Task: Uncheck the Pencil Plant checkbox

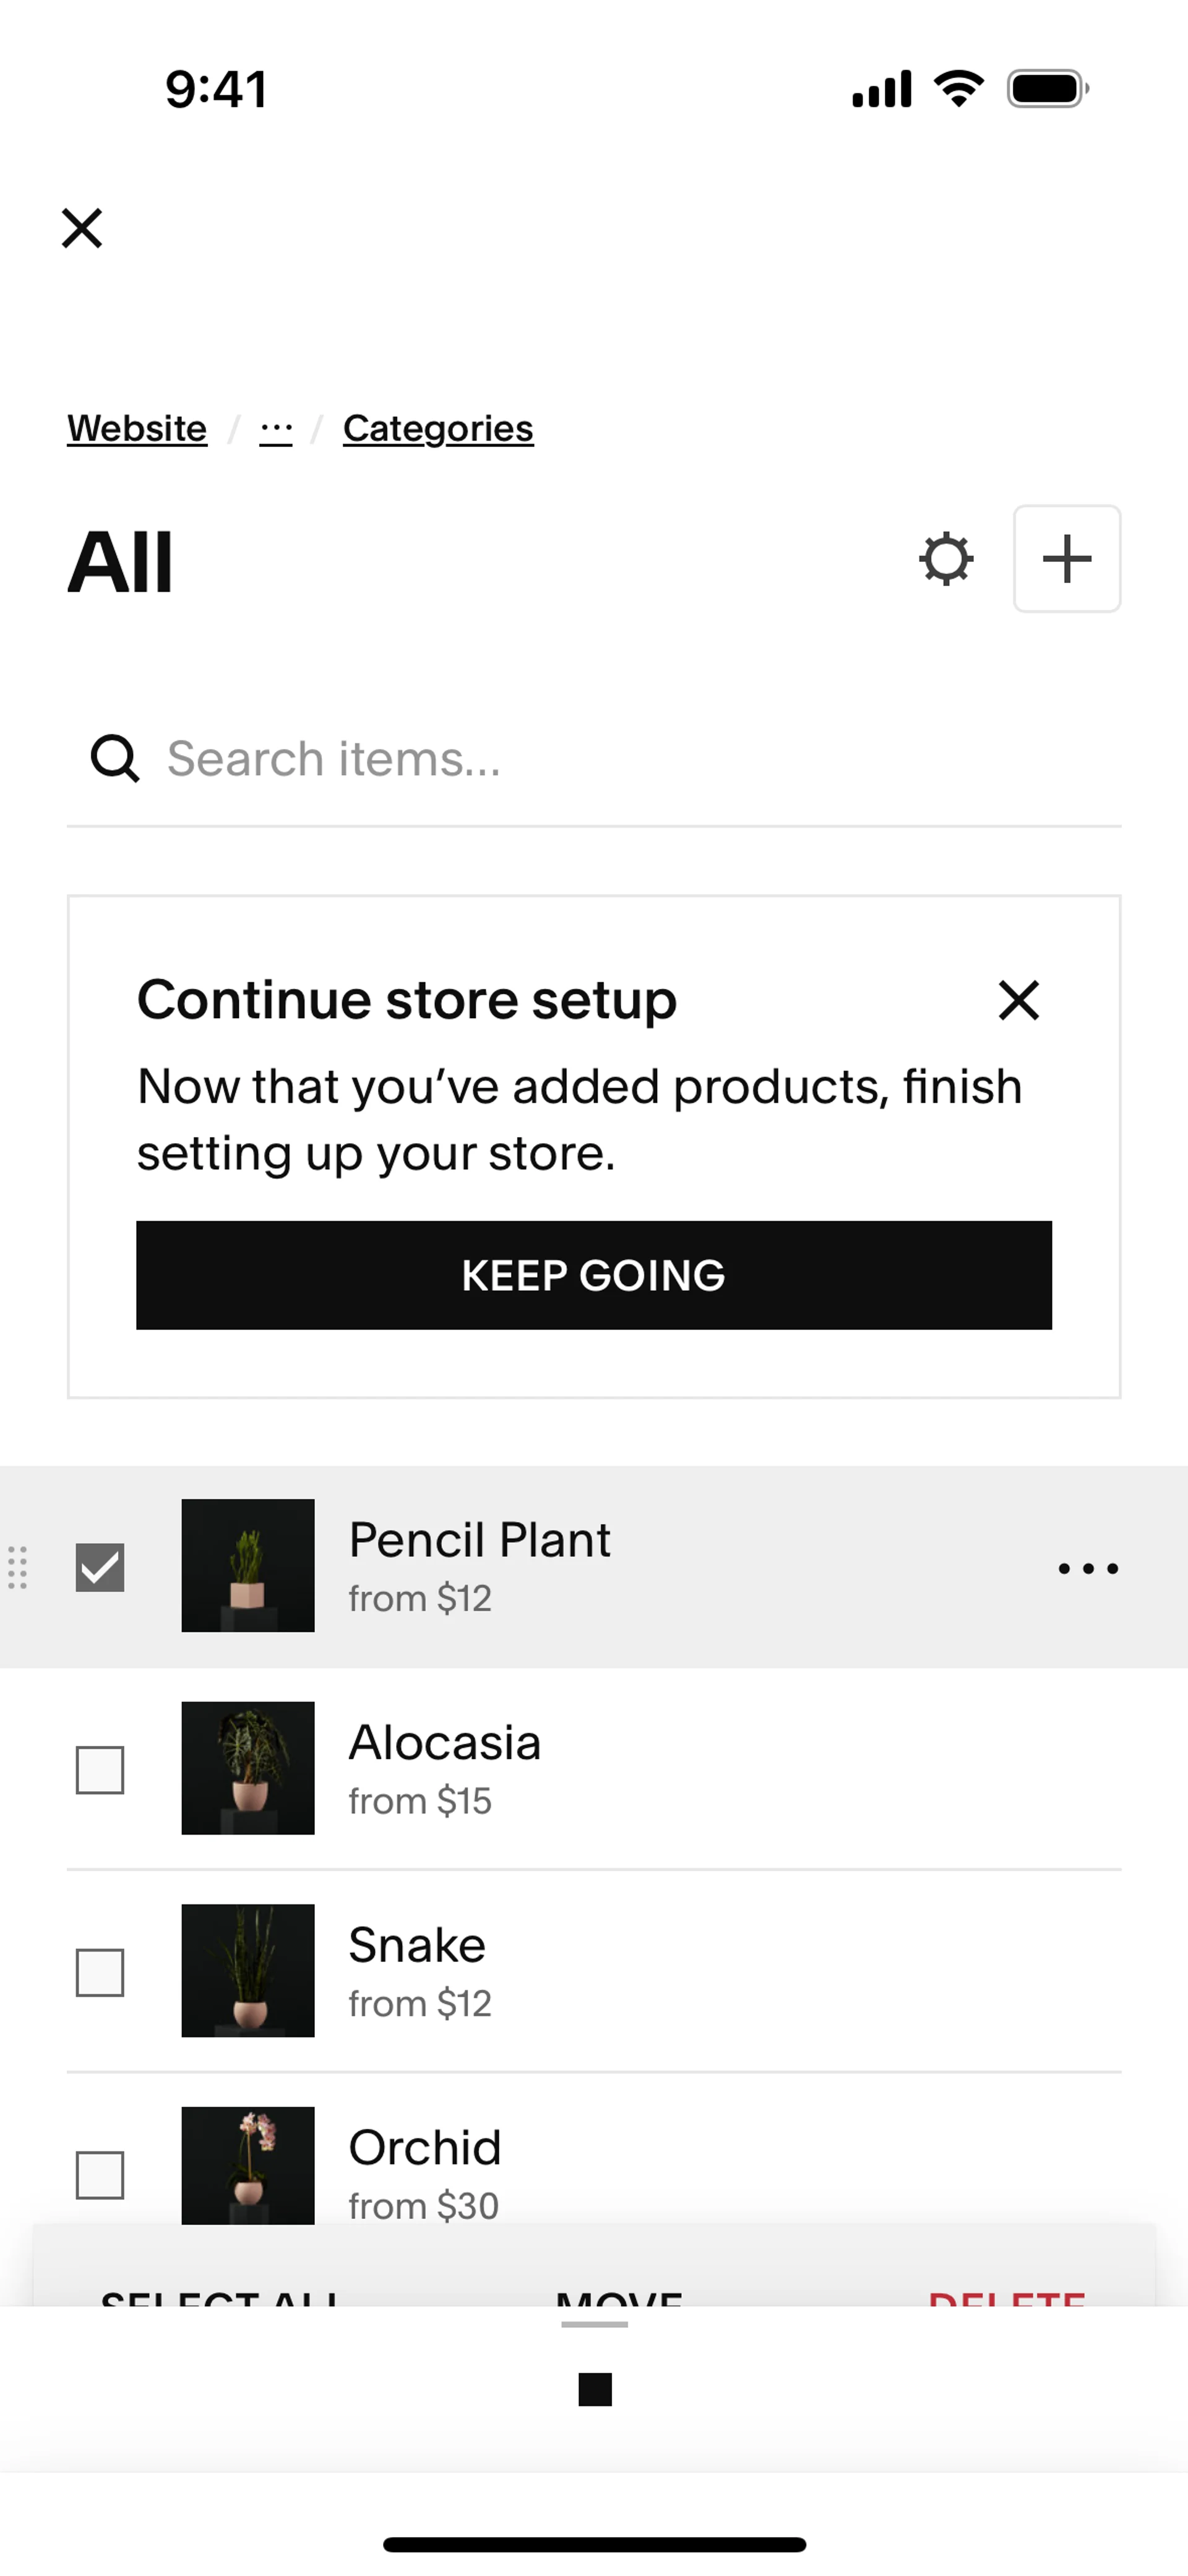Action: pyautogui.click(x=100, y=1567)
